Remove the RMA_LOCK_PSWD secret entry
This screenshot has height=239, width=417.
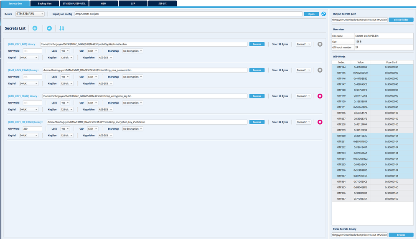320,70
